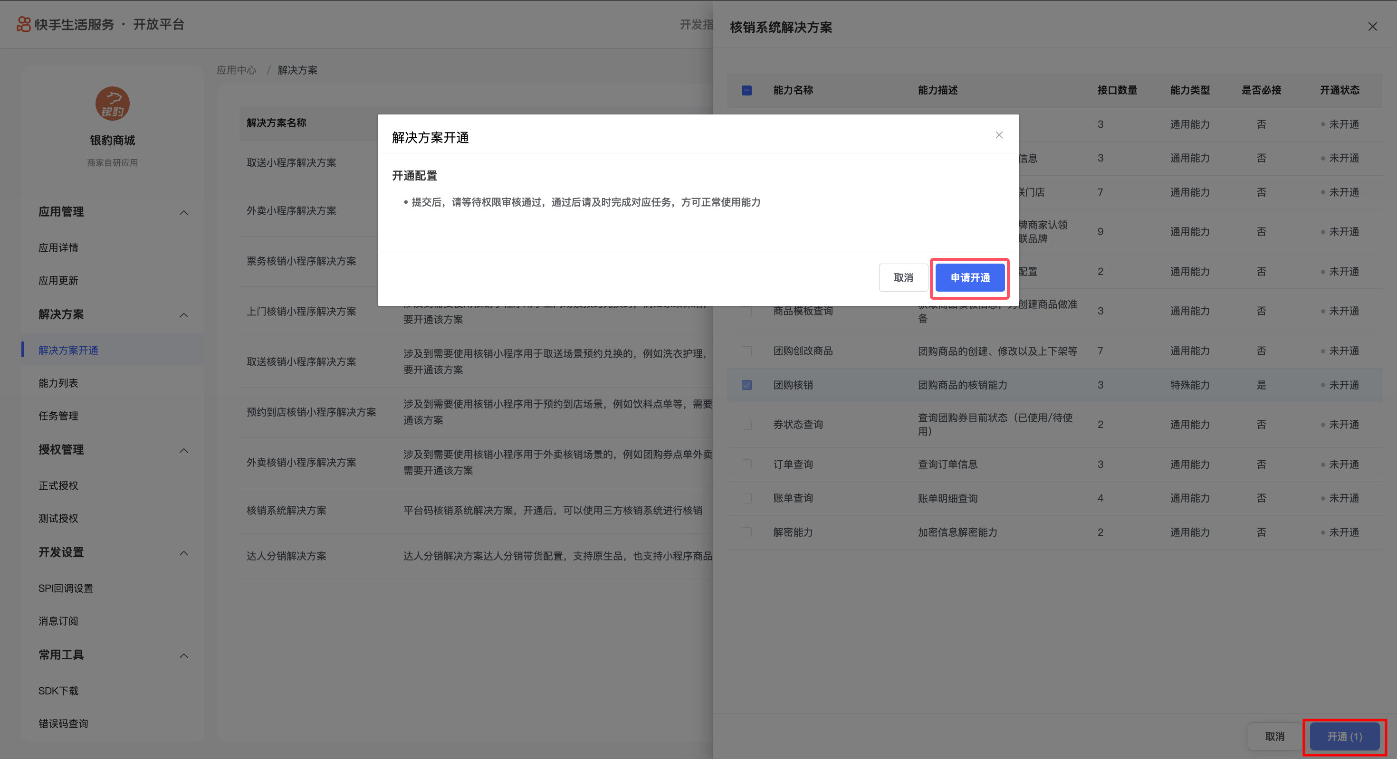Click the 申请开通 button
Viewport: 1397px width, 759px height.
point(970,278)
